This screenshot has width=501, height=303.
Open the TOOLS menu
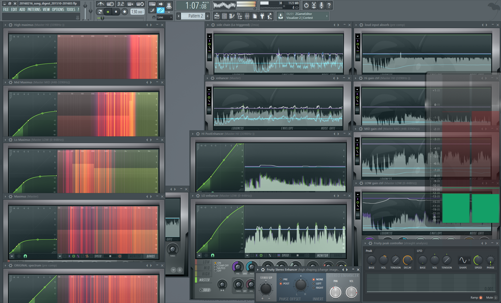pos(71,9)
